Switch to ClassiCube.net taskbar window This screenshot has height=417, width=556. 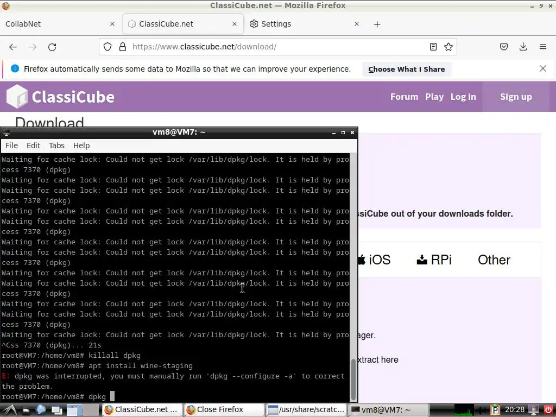pos(143,410)
